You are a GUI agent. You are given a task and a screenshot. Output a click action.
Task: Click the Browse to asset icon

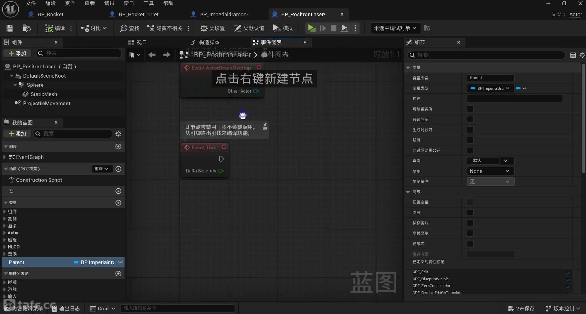pos(27,28)
